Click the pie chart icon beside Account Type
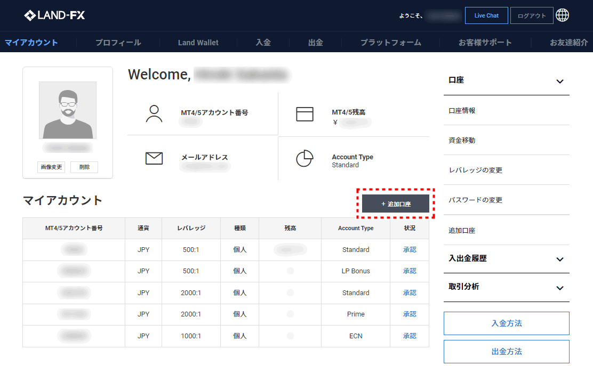This screenshot has height=366, width=593. click(x=304, y=158)
